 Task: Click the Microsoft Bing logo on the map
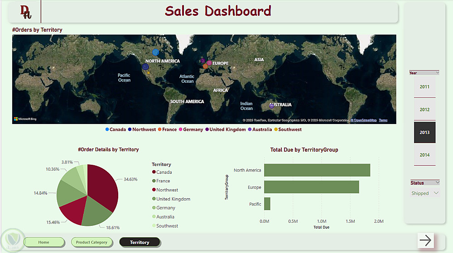[25, 119]
